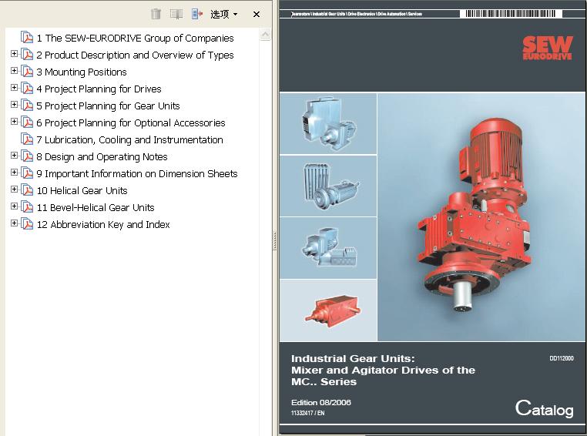Click the title Industrial Gear Units
Screen dimensions: 587x436
pos(353,358)
